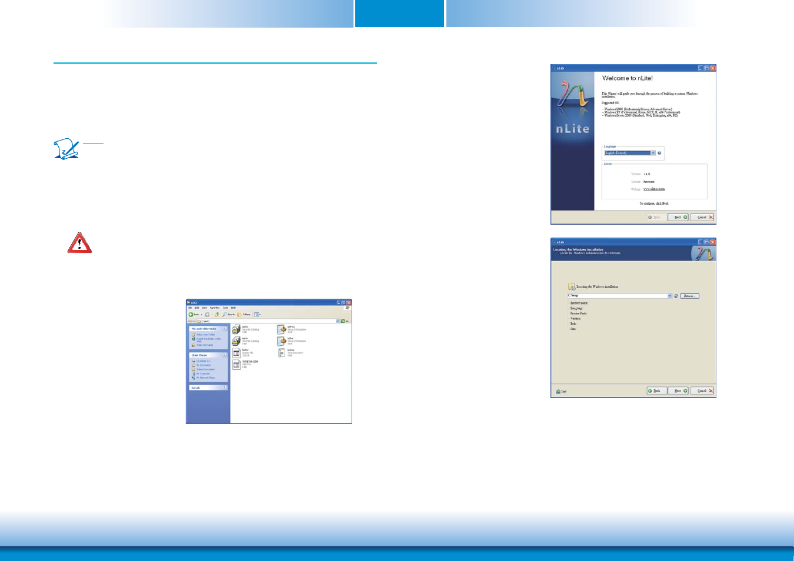
Task: Click Share this folder task
Action: click(x=202, y=345)
